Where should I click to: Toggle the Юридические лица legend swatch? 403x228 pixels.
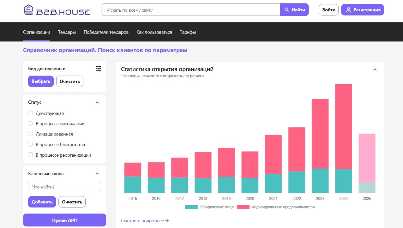(x=191, y=207)
